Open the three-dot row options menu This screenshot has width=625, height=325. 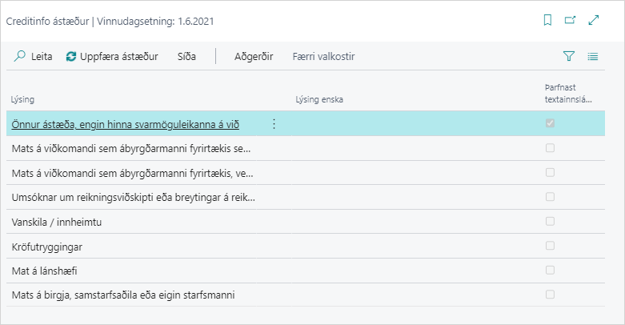(274, 124)
